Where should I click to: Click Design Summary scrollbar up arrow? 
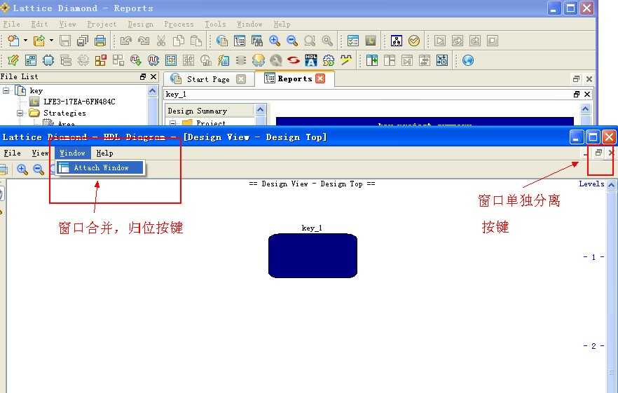pyautogui.click(x=260, y=109)
